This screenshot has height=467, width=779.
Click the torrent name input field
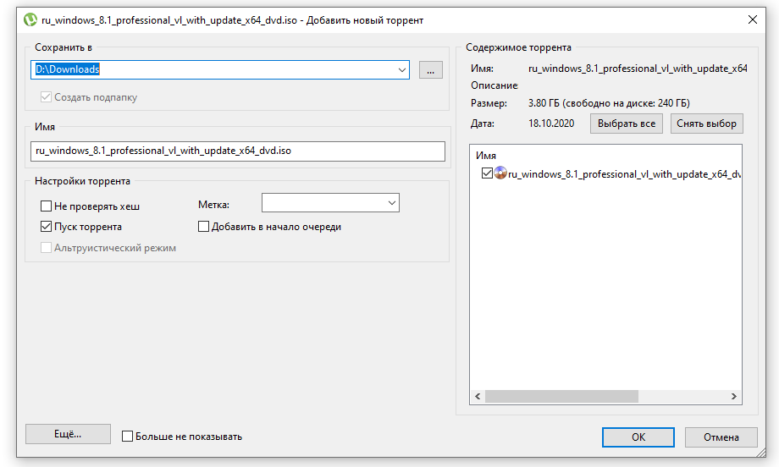coord(237,151)
